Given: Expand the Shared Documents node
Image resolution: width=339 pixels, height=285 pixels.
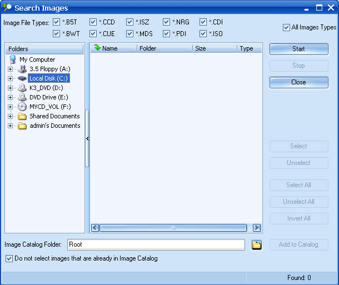Looking at the screenshot, I should [x=10, y=116].
